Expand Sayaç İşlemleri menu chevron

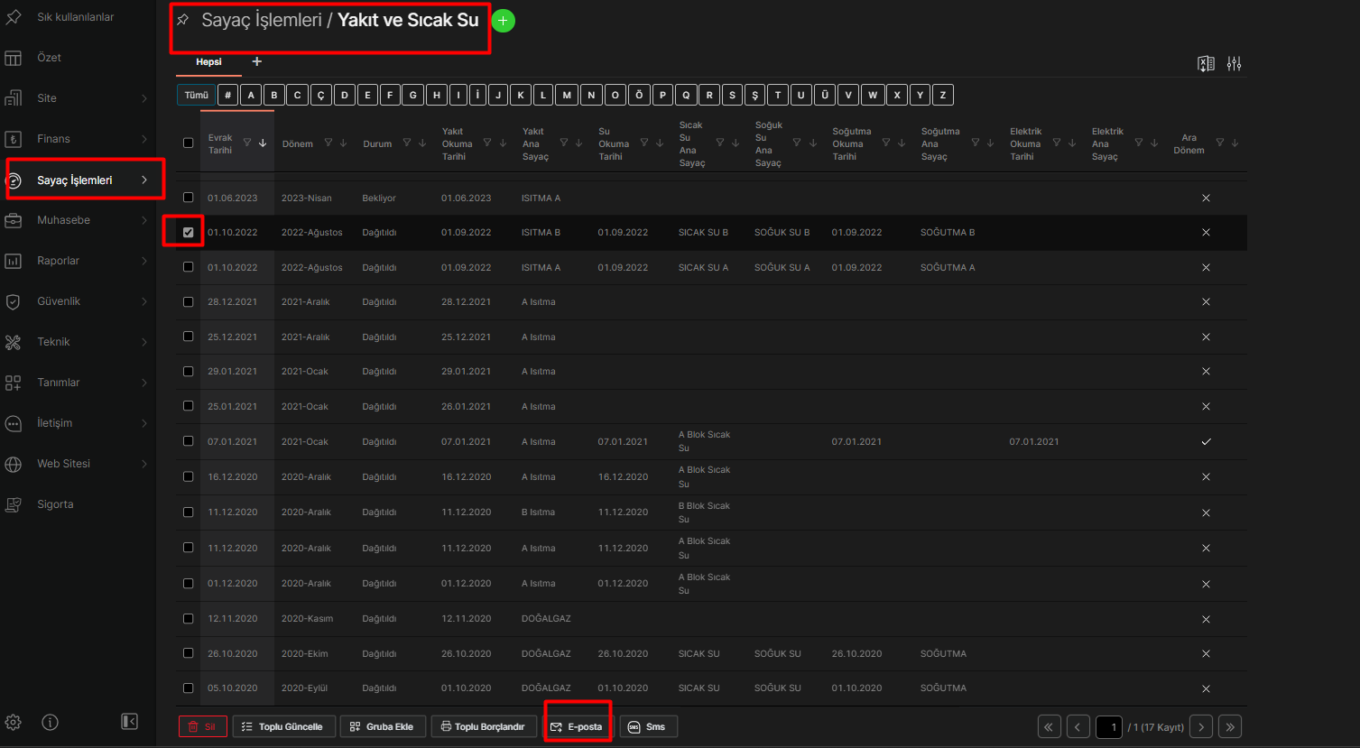click(144, 180)
